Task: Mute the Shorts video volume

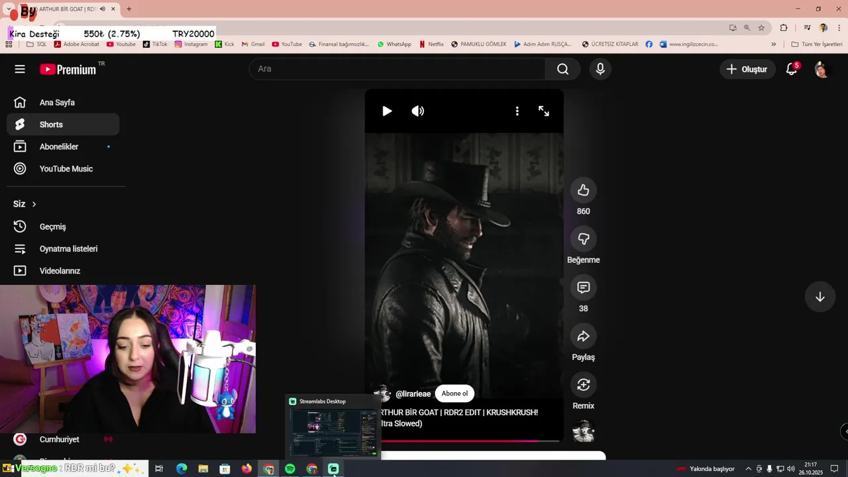Action: 417,111
